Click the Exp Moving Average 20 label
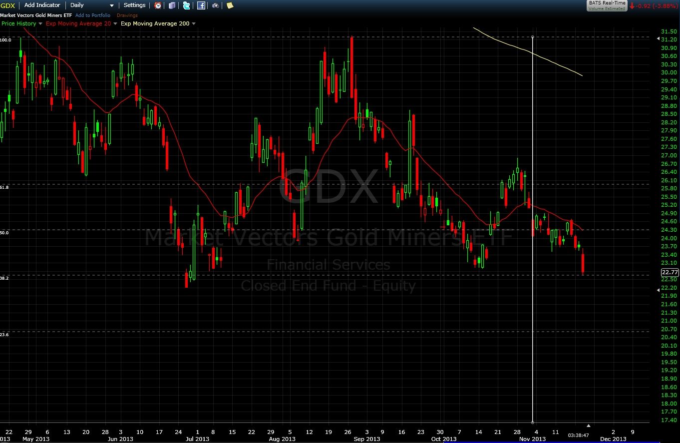Image resolution: width=680 pixels, height=443 pixels. pyautogui.click(x=79, y=23)
